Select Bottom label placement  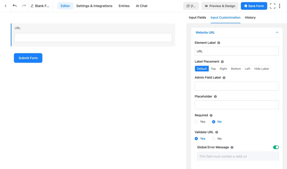(236, 69)
